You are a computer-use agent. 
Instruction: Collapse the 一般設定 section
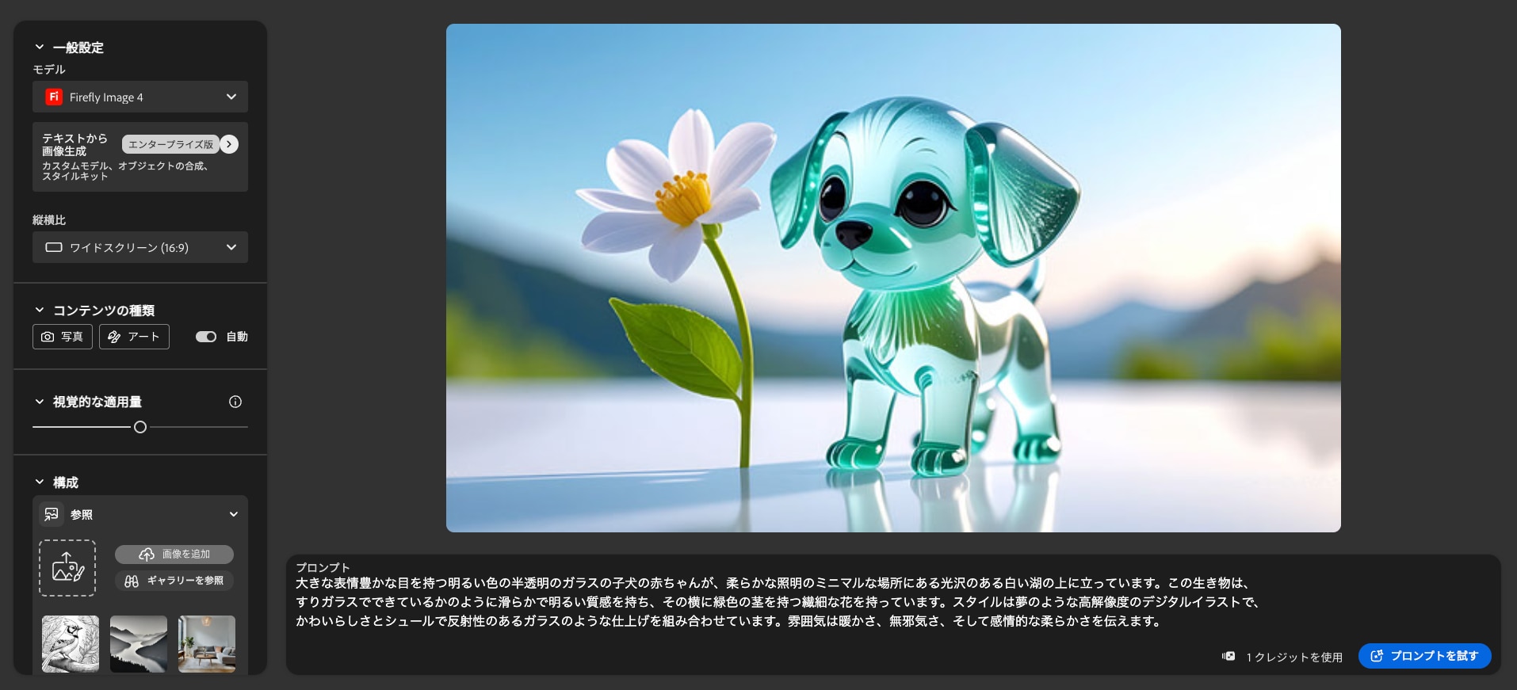40,48
